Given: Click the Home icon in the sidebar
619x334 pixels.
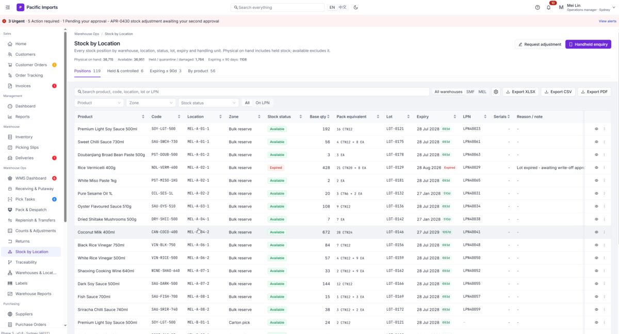Looking at the screenshot, I should 10,44.
